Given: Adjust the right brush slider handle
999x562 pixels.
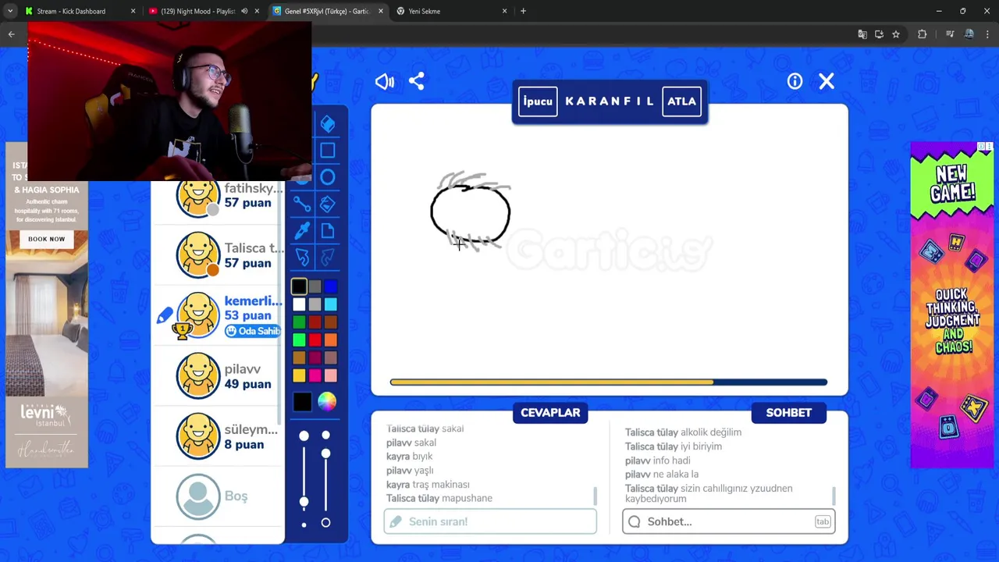Looking at the screenshot, I should click(x=325, y=453).
